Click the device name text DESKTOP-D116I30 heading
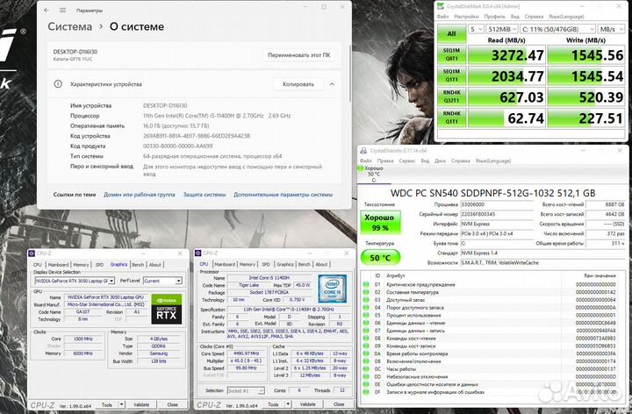Image resolution: width=632 pixels, height=414 pixels. tap(75, 52)
